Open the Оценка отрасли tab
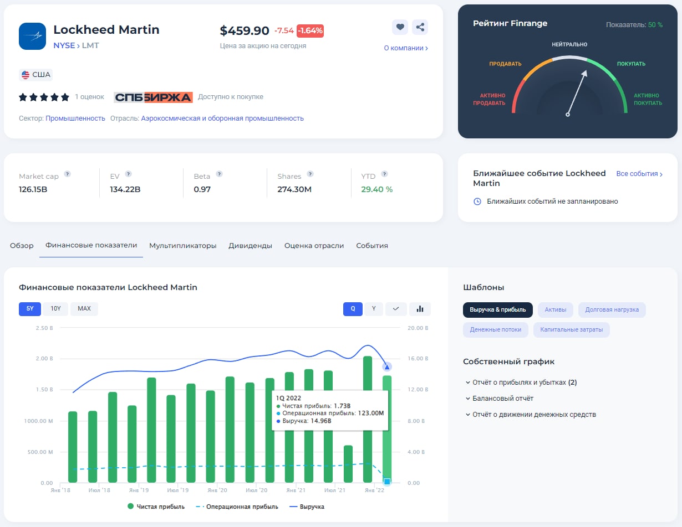Image resolution: width=682 pixels, height=527 pixels. [x=314, y=245]
